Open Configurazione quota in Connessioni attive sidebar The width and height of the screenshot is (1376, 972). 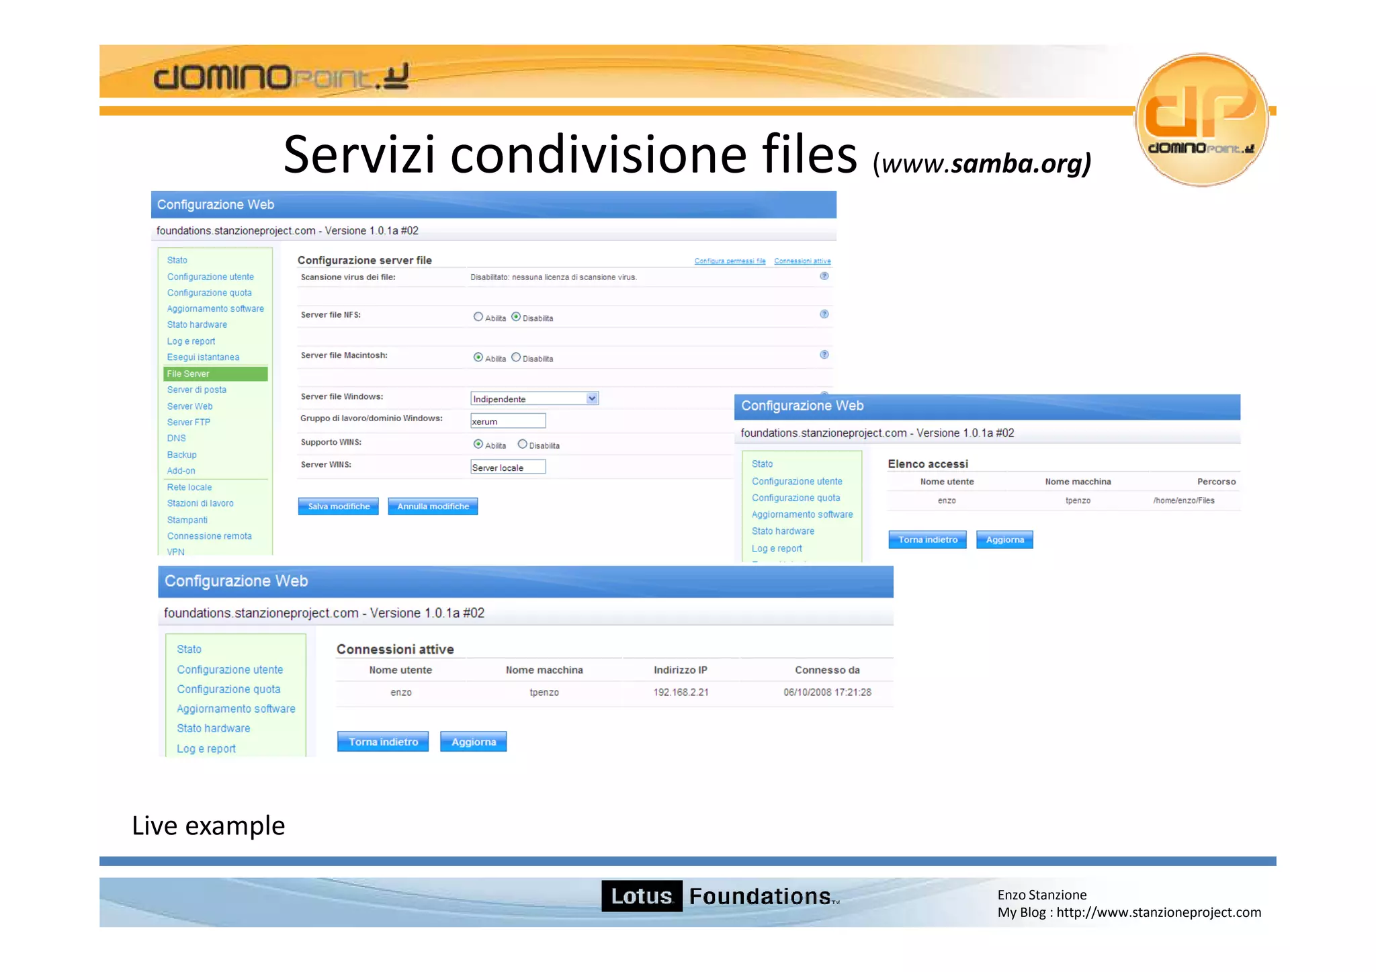pyautogui.click(x=228, y=689)
